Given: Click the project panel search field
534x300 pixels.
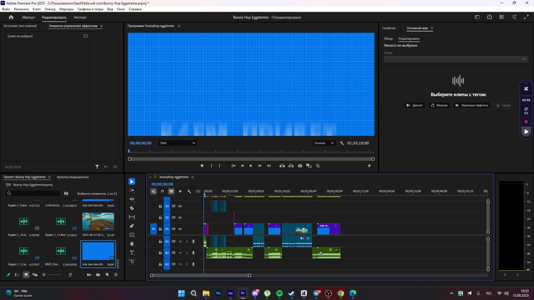Looking at the screenshot, I should 34,193.
